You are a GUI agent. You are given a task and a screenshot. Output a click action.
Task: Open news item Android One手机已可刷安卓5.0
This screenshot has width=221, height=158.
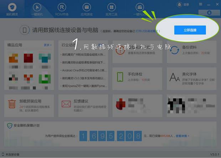point(84,70)
